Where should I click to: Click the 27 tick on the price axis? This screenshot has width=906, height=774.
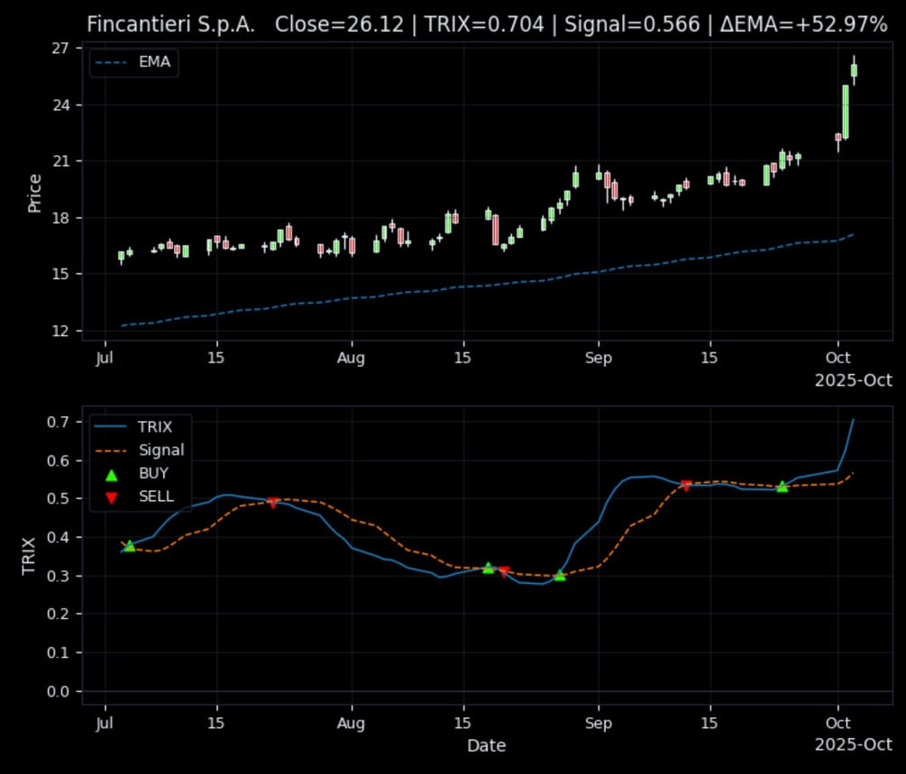click(60, 49)
